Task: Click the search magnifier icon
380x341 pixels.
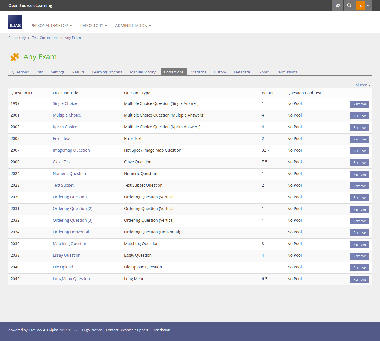Action: [349, 6]
